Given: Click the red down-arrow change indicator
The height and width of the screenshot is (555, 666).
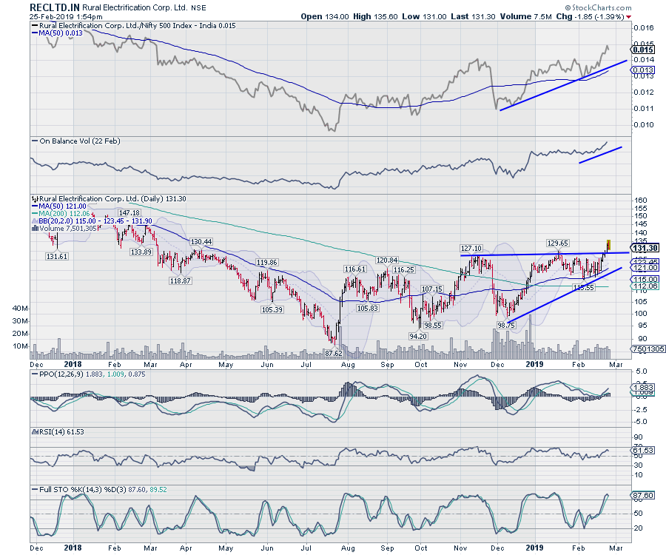Looking at the screenshot, I should pyautogui.click(x=628, y=17).
